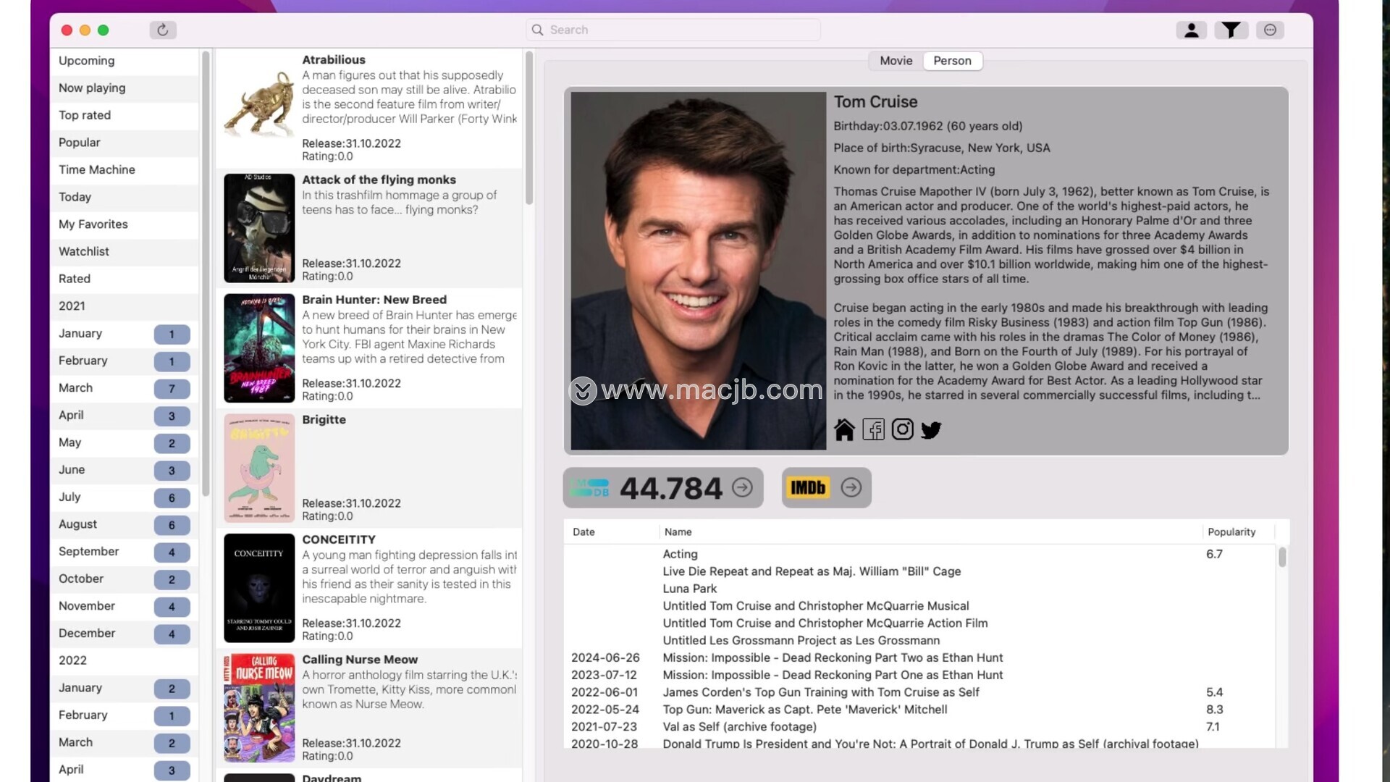Select February 2022 with badge 1
1390x782 pixels.
(125, 715)
